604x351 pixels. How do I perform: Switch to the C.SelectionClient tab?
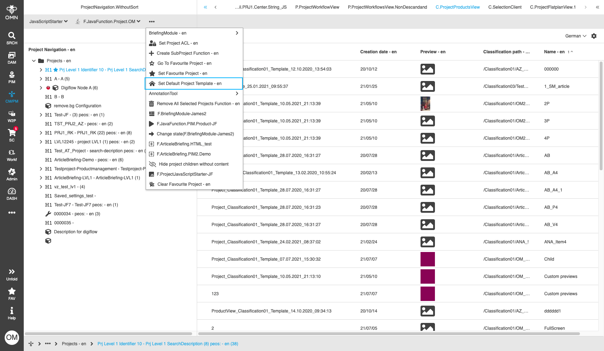(x=505, y=7)
